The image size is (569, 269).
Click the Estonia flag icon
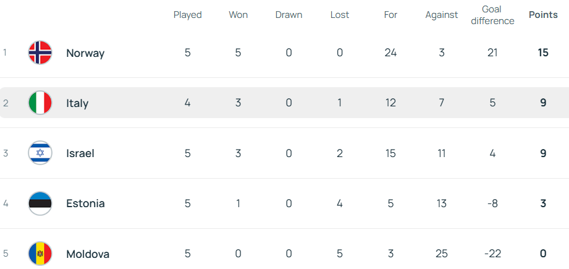40,203
